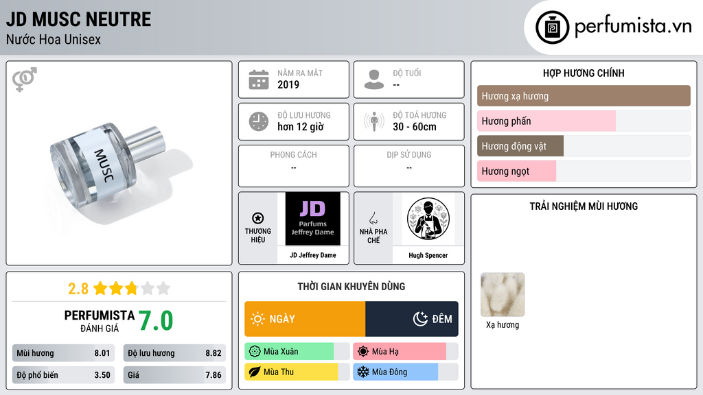The image size is (703, 395).
Task: Click the Mùa Xuân season bar
Action: point(297,352)
